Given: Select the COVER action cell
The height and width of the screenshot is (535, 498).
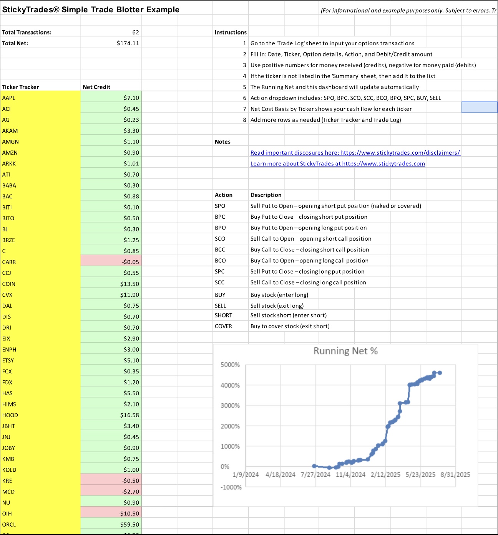Looking at the screenshot, I should tap(231, 326).
